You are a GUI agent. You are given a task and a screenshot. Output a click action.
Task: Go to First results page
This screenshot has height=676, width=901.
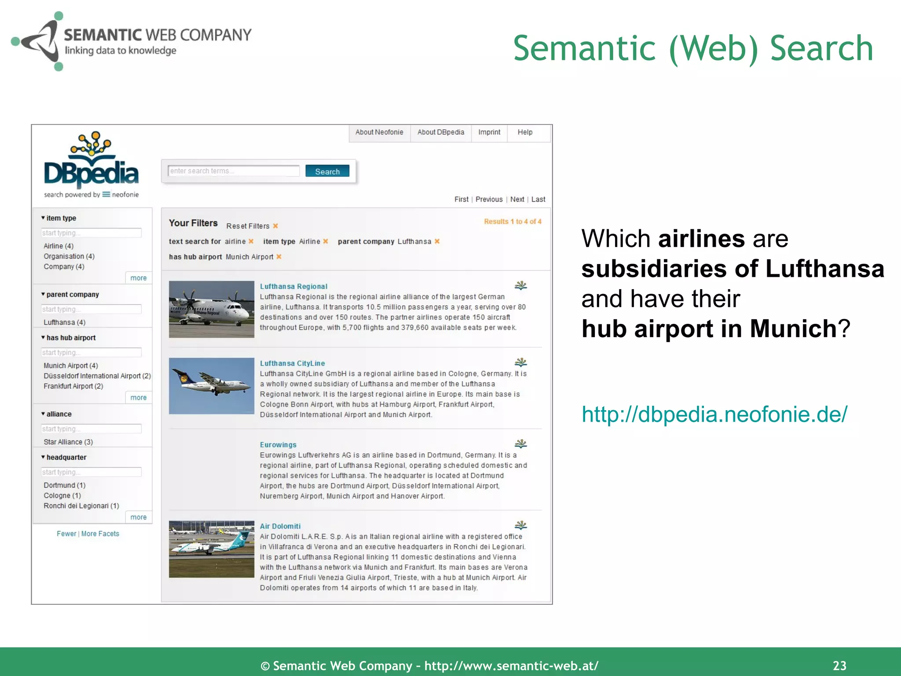pos(461,199)
